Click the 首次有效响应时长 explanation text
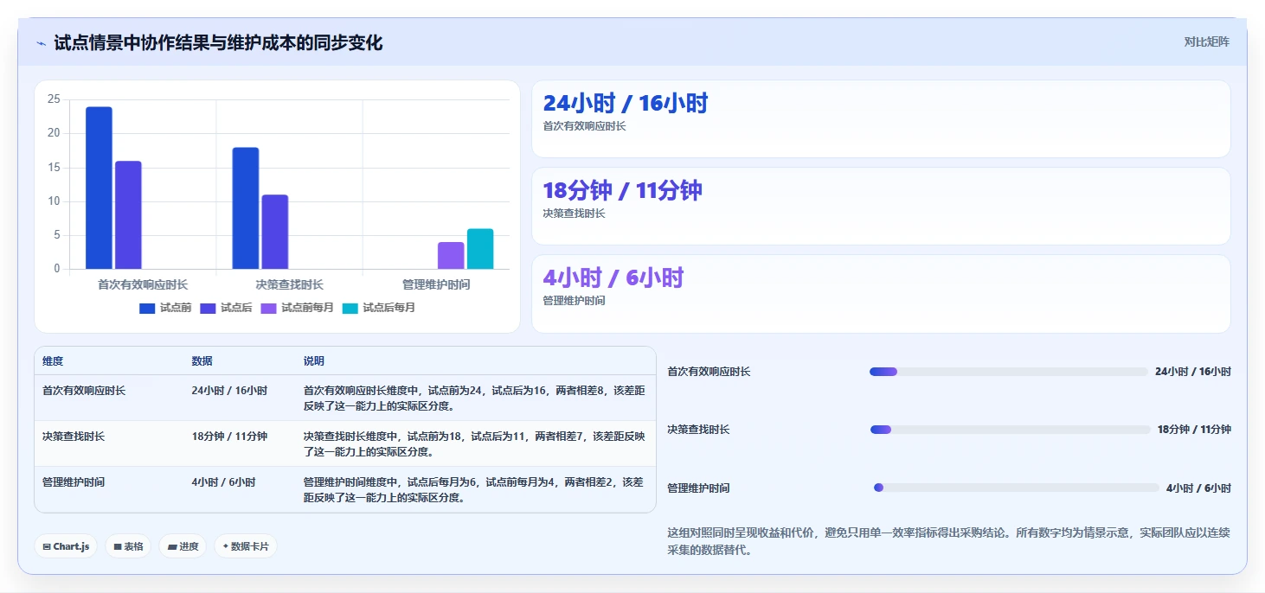This screenshot has height=593, width=1265. [474, 399]
